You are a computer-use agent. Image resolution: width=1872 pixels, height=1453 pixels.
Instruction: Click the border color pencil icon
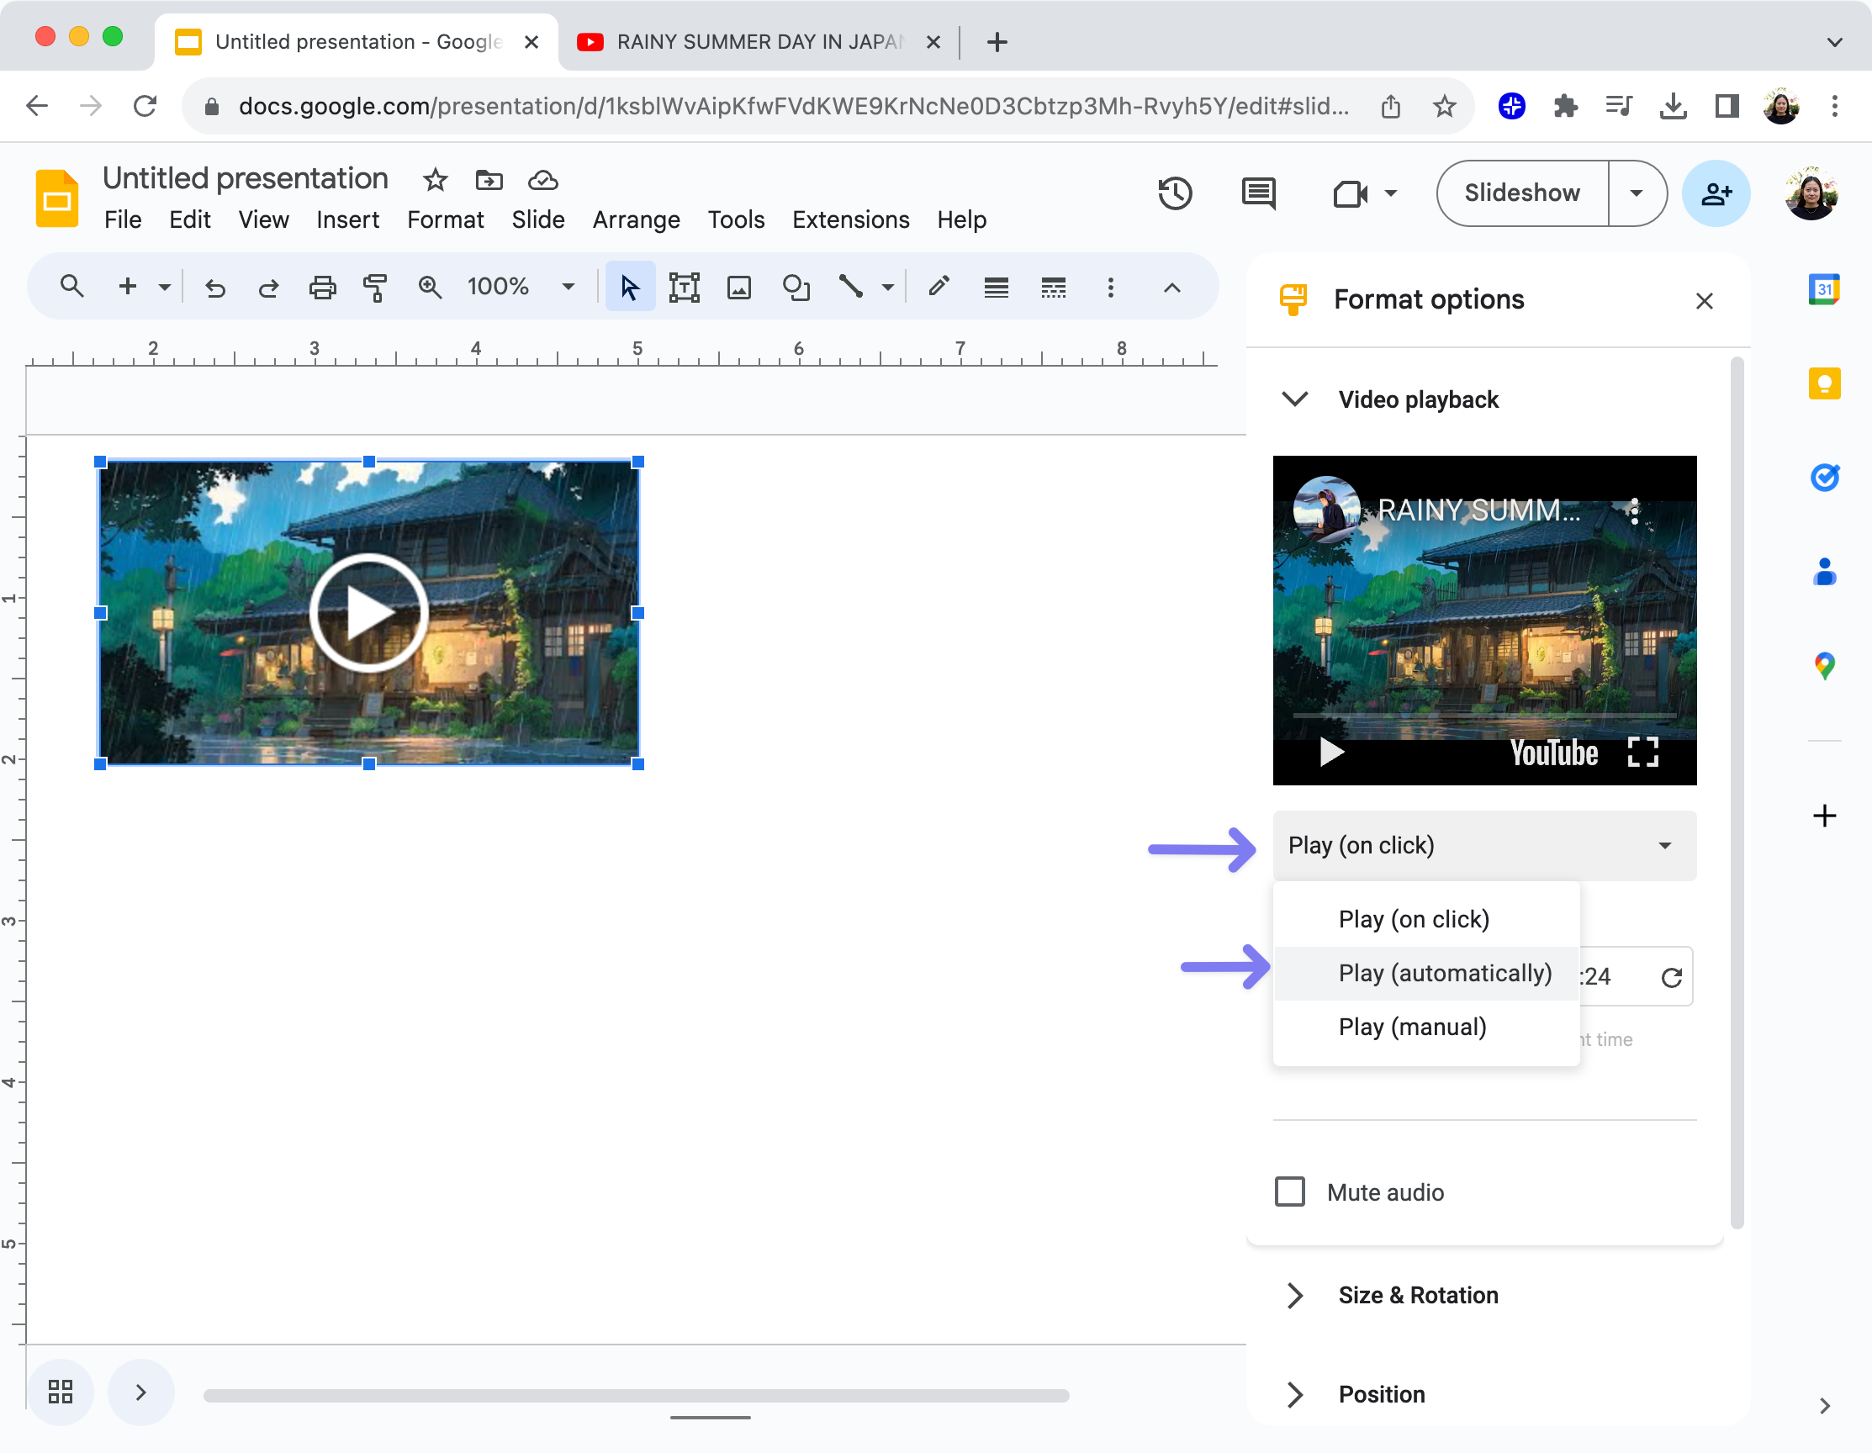[939, 285]
